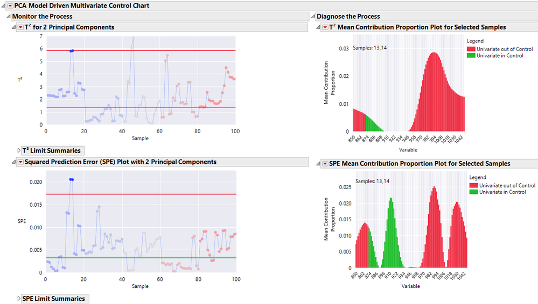This screenshot has height=304, width=538.
Task: Open red triangle menu for T² for 2 Principal Components
Action: [20, 27]
